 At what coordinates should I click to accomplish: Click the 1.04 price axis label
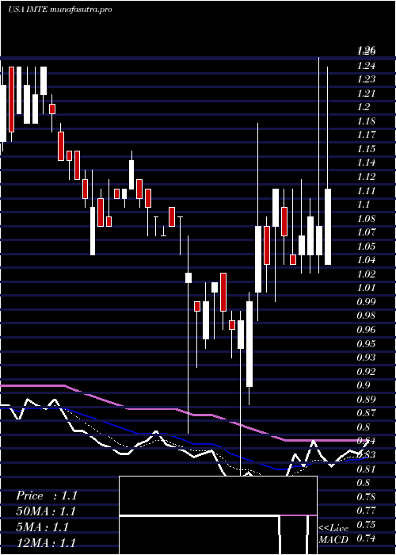click(366, 260)
